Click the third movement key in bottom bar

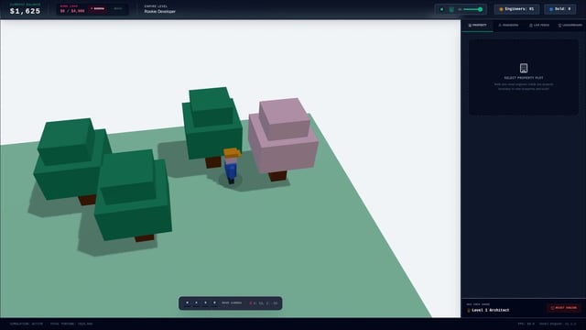click(205, 303)
